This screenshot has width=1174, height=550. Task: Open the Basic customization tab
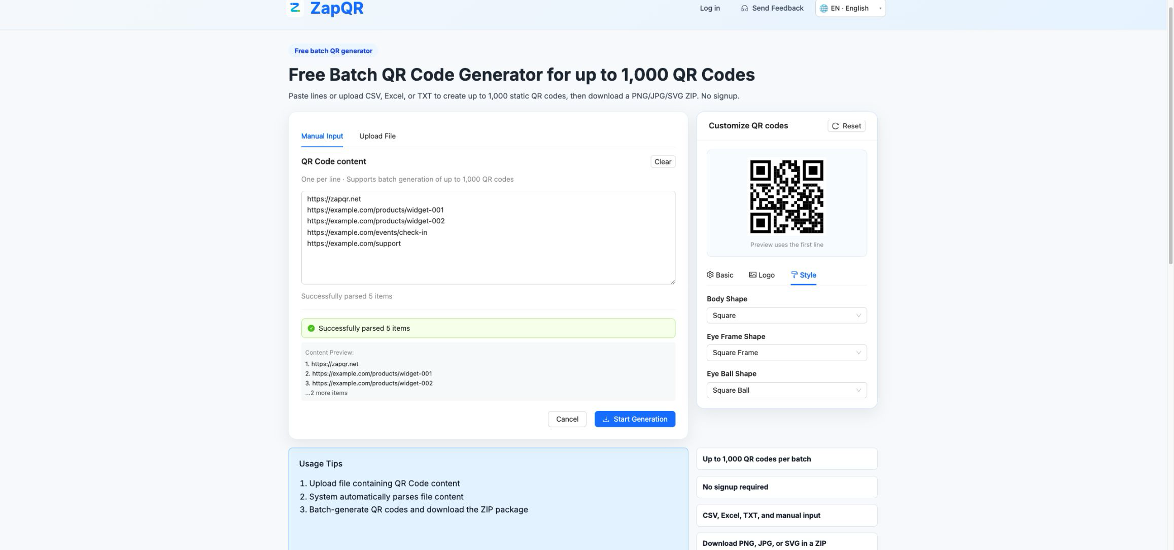click(x=720, y=275)
